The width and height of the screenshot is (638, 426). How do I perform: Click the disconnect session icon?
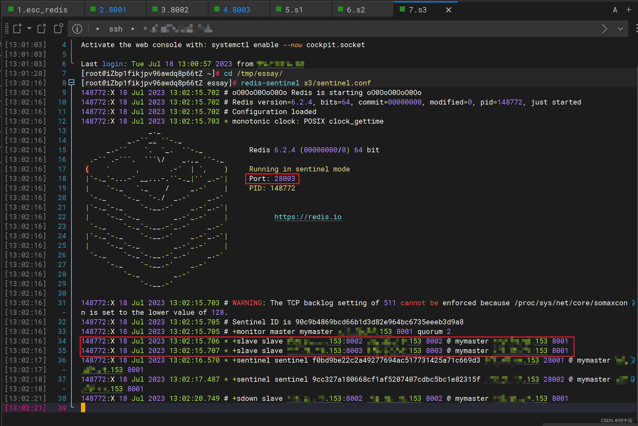point(42,29)
